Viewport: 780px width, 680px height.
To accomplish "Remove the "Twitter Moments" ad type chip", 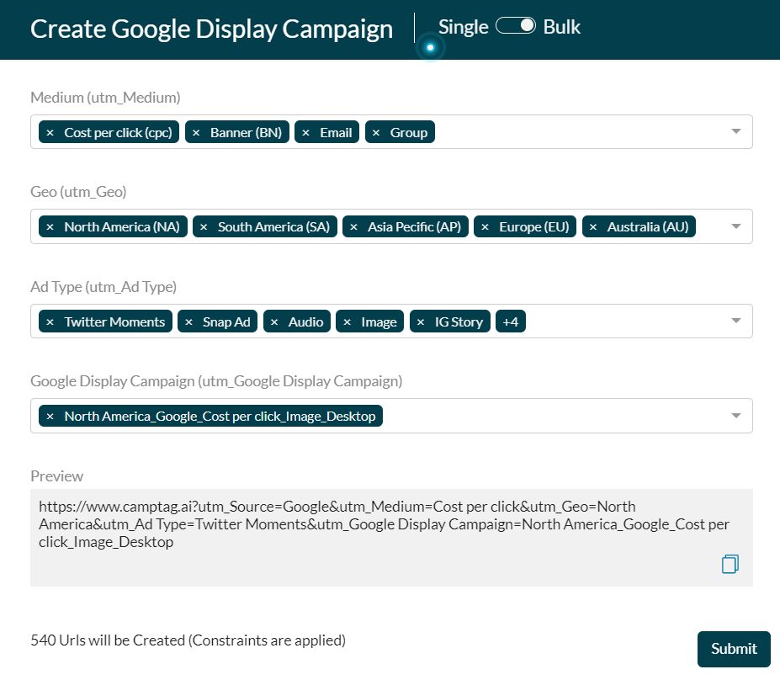I will pos(50,321).
